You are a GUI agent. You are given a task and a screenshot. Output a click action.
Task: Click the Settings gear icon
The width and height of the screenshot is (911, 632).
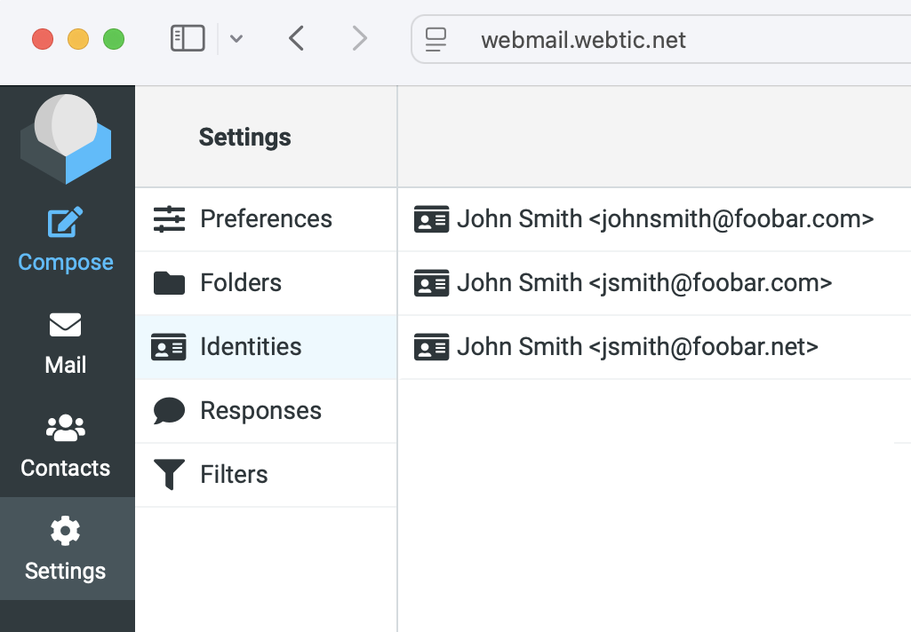click(x=65, y=531)
